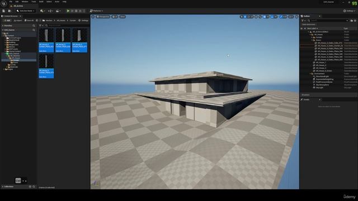
Task: Select the Doors folder in the tree
Action: (16, 63)
